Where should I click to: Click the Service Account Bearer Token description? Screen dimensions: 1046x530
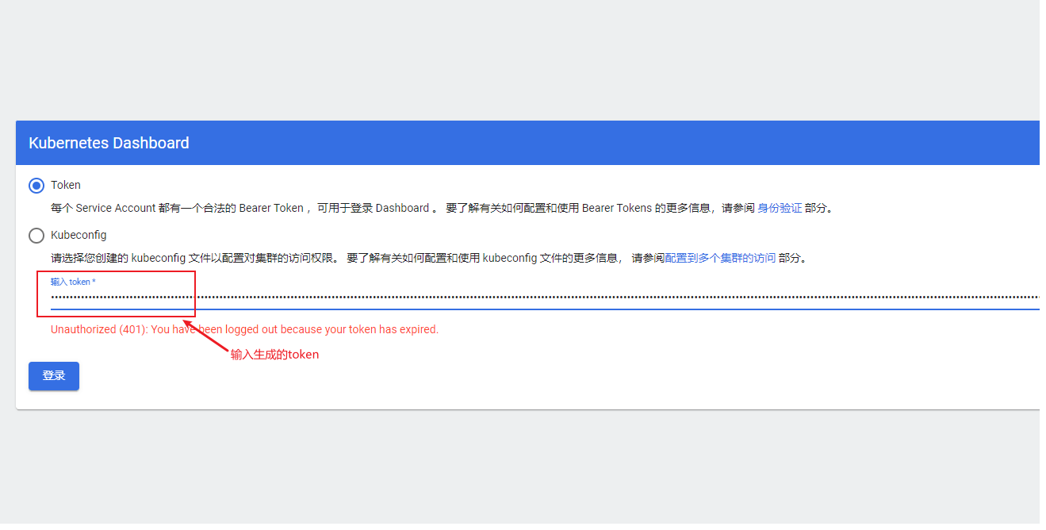tap(442, 208)
